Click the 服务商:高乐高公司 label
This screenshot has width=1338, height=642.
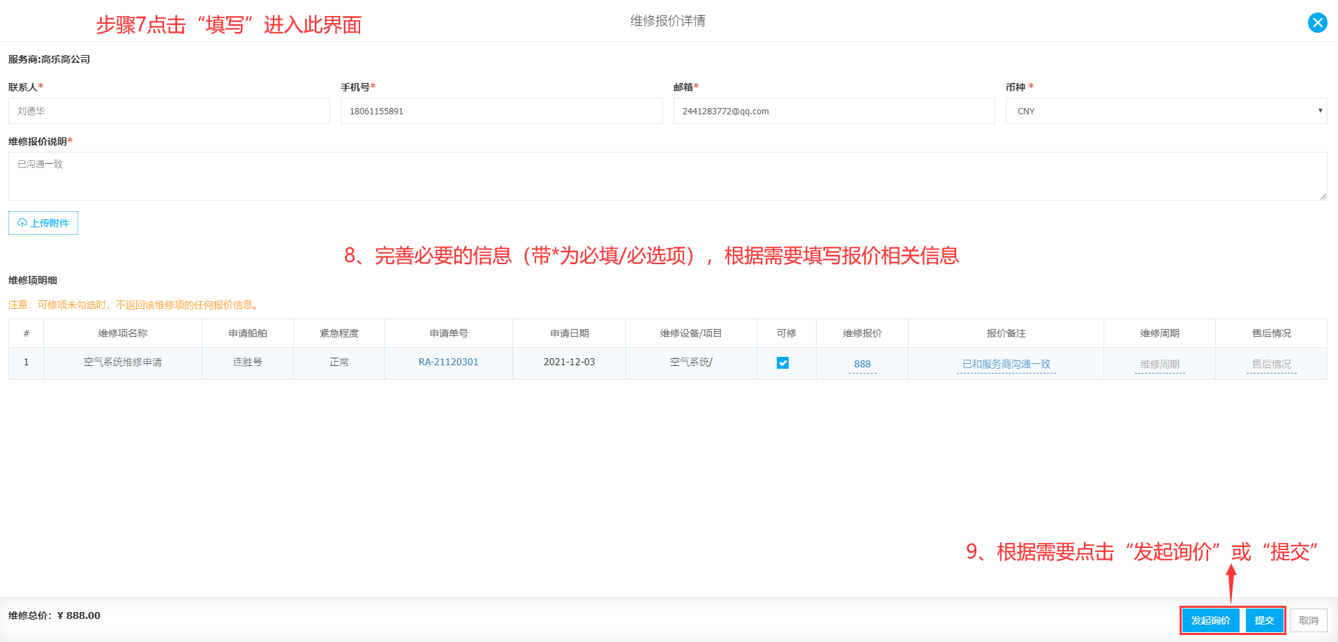(x=49, y=59)
